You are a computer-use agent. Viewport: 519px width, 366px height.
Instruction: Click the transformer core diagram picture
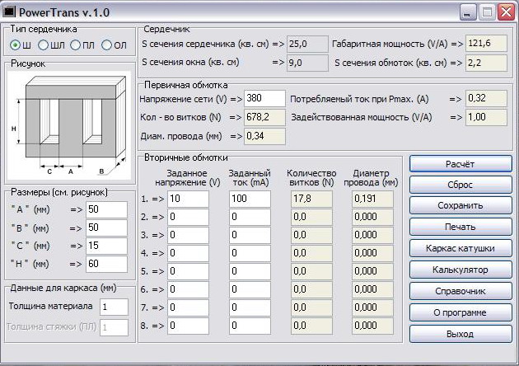[69, 126]
